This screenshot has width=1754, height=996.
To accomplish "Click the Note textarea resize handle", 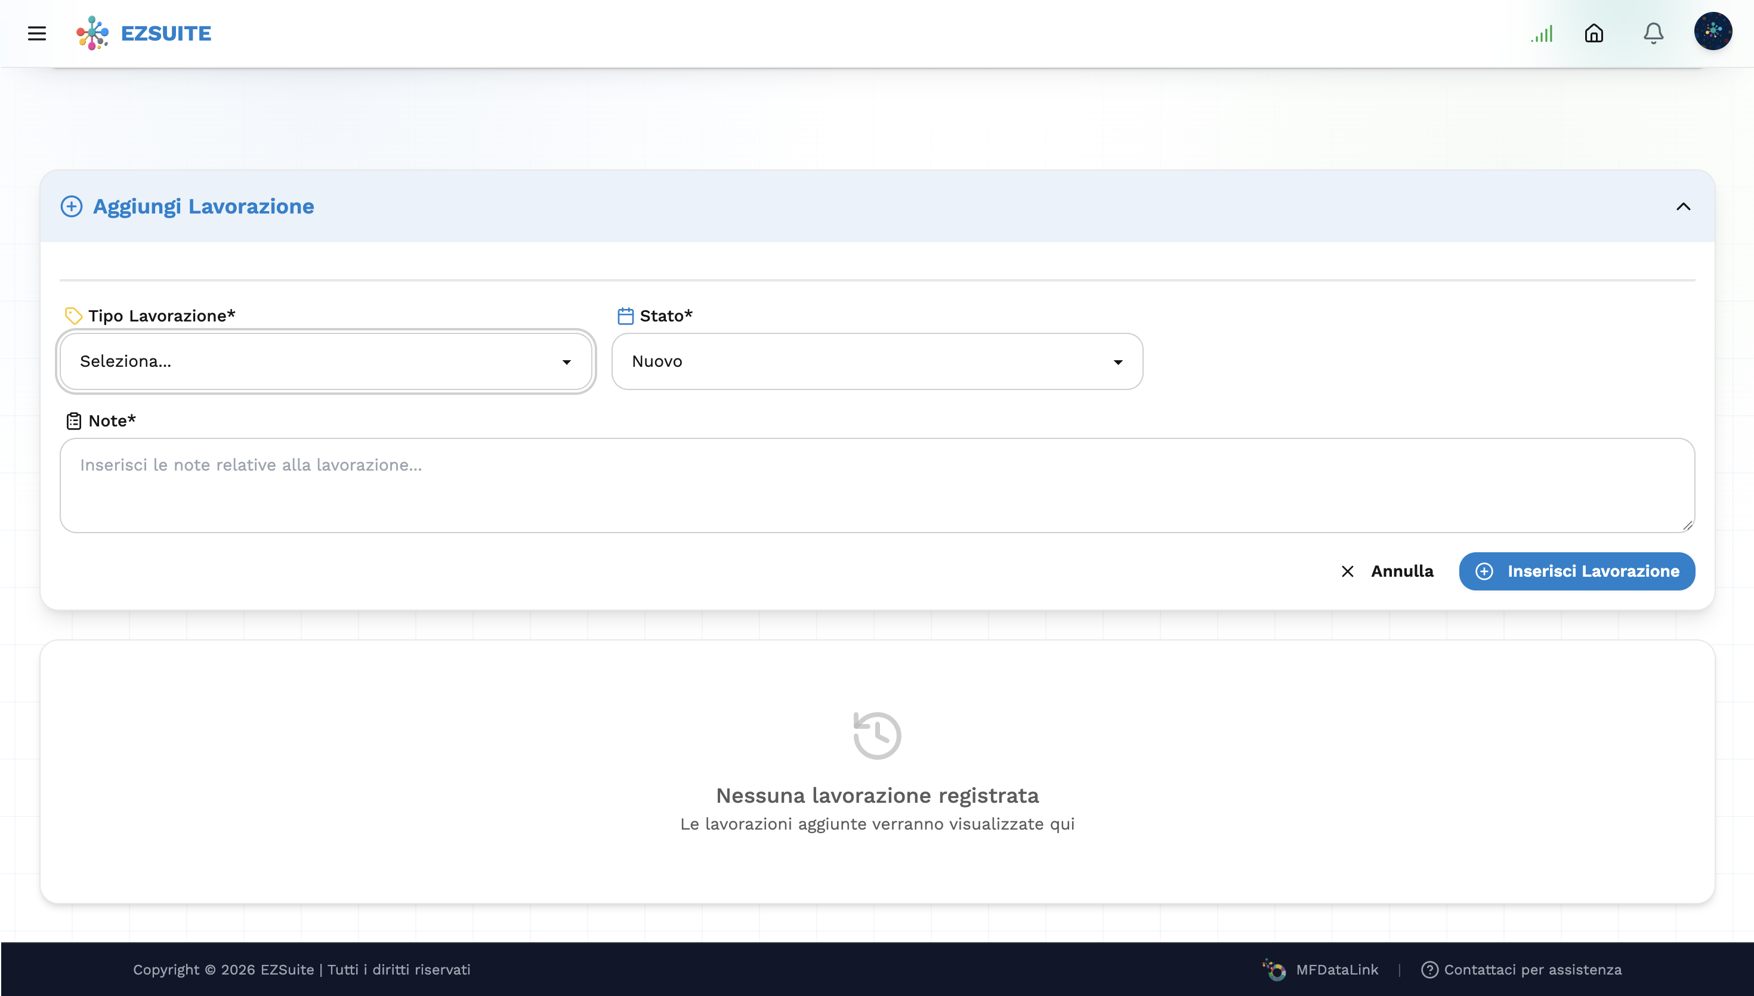I will (1687, 525).
